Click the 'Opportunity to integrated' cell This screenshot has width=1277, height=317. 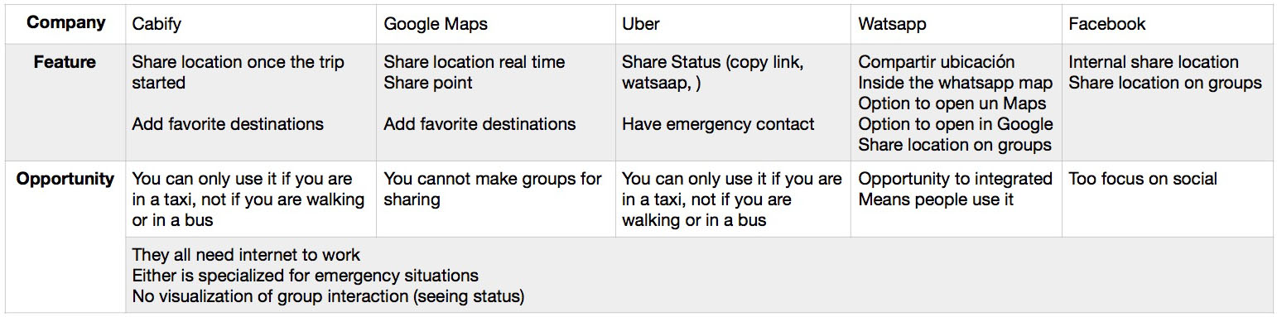(957, 199)
